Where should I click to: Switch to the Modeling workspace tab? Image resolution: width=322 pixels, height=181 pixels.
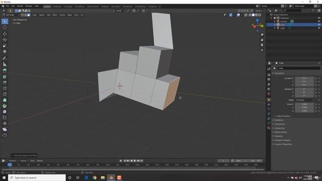(x=57, y=7)
